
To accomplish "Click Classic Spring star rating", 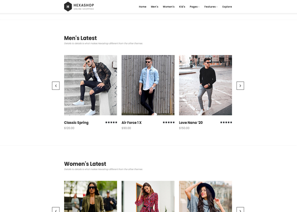I will [111, 123].
